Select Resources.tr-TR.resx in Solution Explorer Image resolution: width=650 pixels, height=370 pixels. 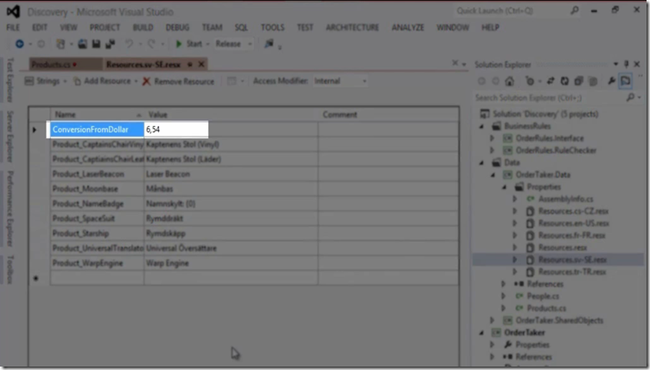pyautogui.click(x=572, y=272)
